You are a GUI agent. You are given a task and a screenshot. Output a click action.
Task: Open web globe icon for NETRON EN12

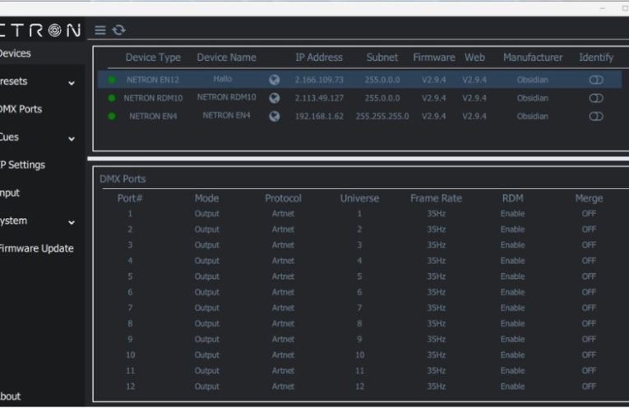coord(275,80)
